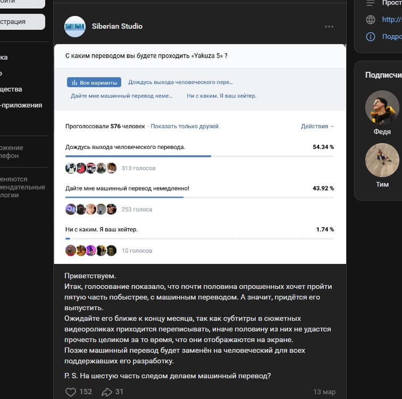Click the '313 голосов' voter count

pos(138,168)
